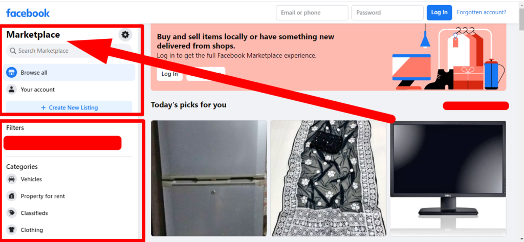Select the Classifieds tag icon
The height and width of the screenshot is (242, 524).
point(12,213)
